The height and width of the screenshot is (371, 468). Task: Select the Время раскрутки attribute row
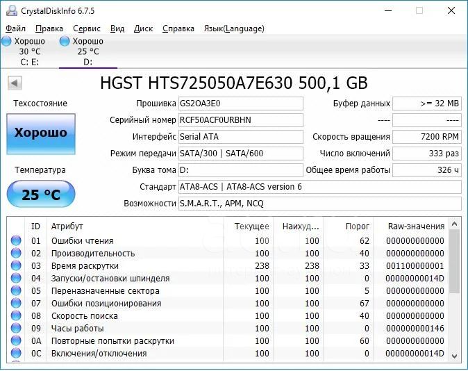pos(228,265)
